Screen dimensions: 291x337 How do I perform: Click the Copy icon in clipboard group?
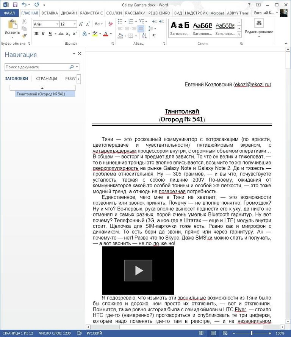(24, 28)
